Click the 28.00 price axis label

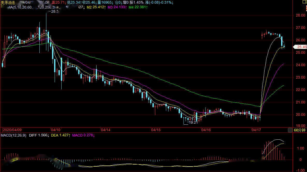(x=300, y=15)
